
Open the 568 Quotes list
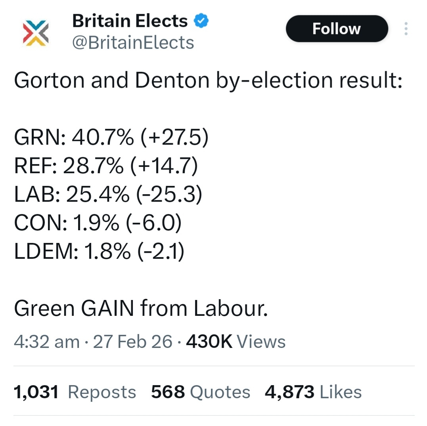[201, 392]
